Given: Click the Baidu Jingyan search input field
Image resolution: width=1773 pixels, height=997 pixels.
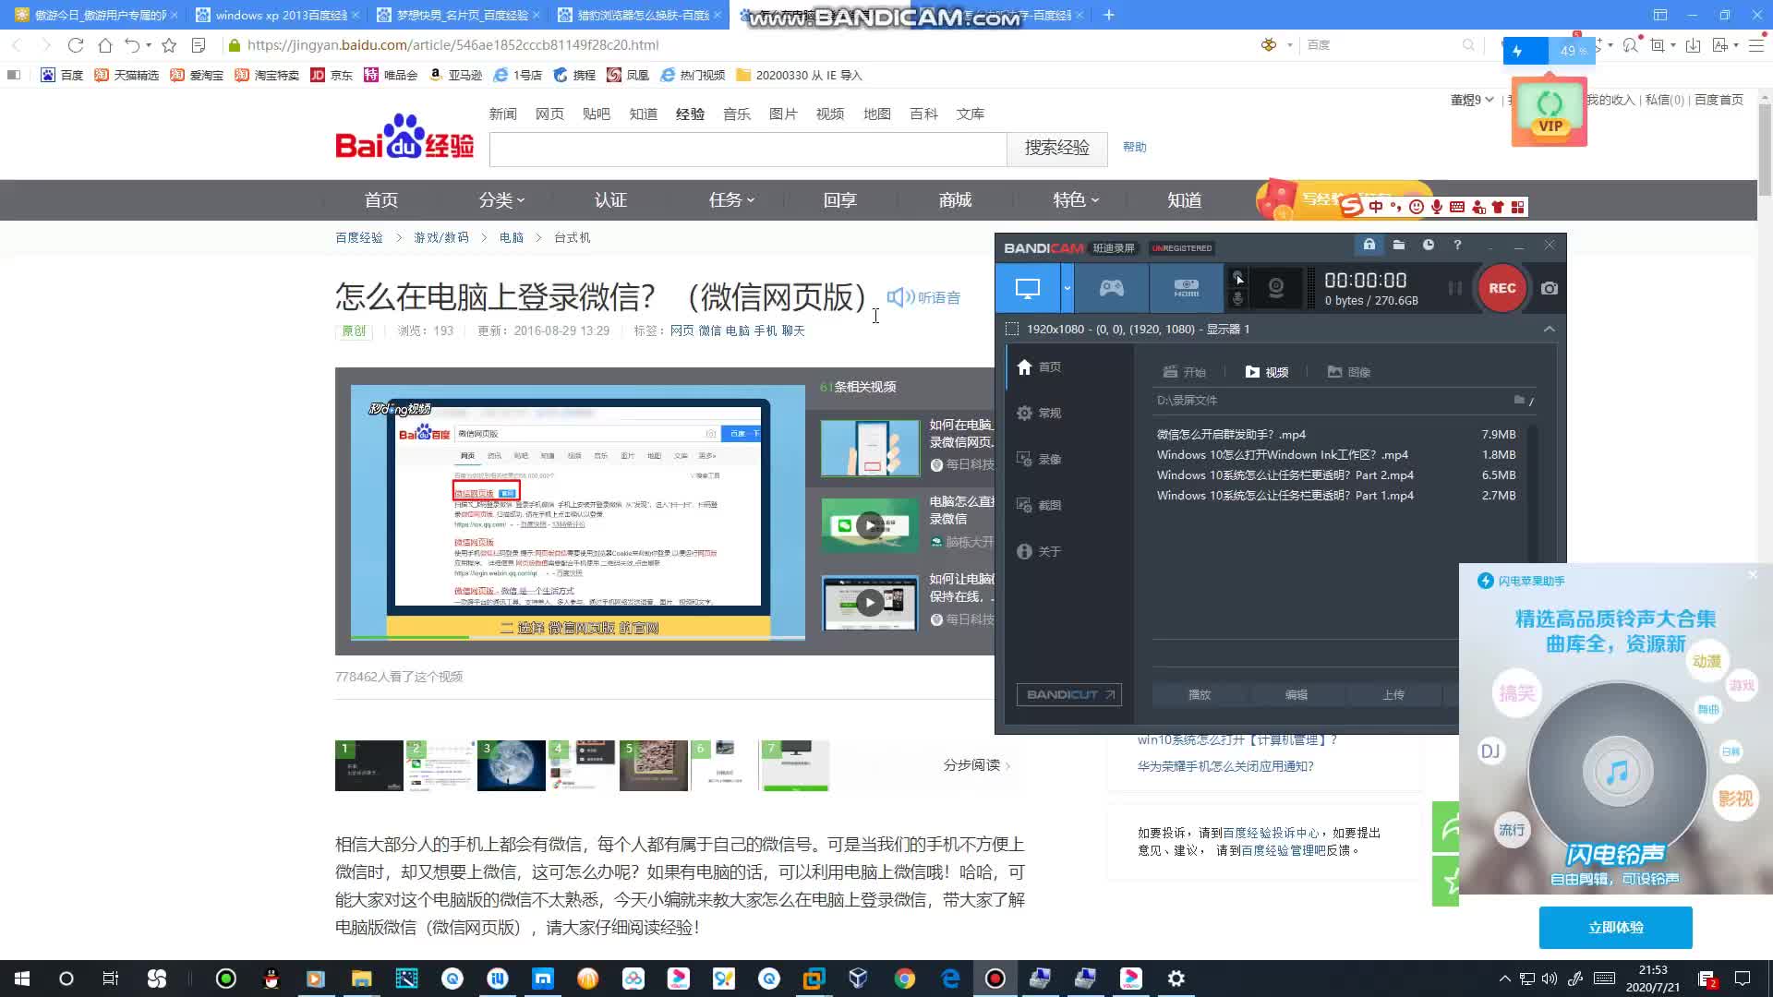Looking at the screenshot, I should 747,149.
